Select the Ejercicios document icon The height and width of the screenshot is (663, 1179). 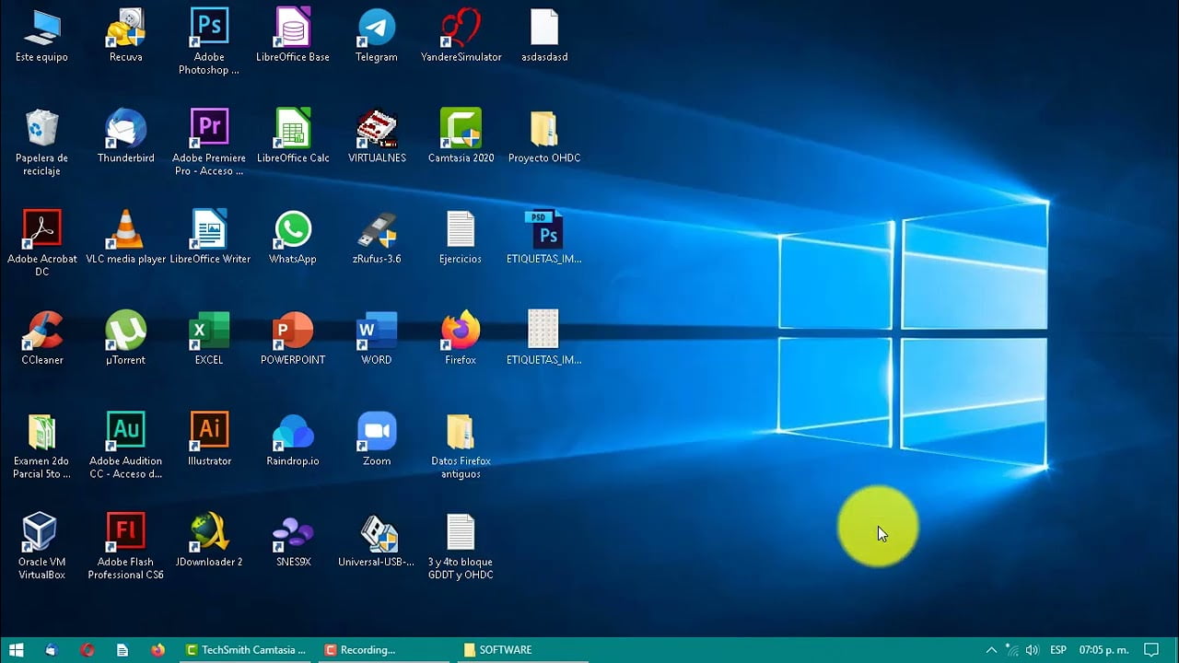(x=461, y=238)
